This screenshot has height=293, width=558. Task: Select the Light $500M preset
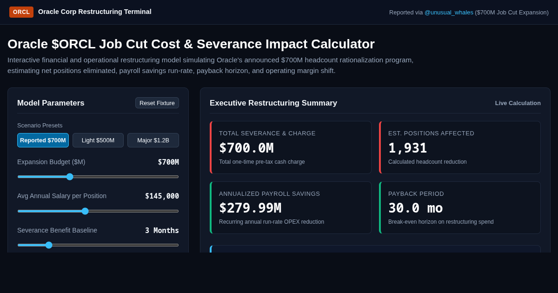(98, 140)
